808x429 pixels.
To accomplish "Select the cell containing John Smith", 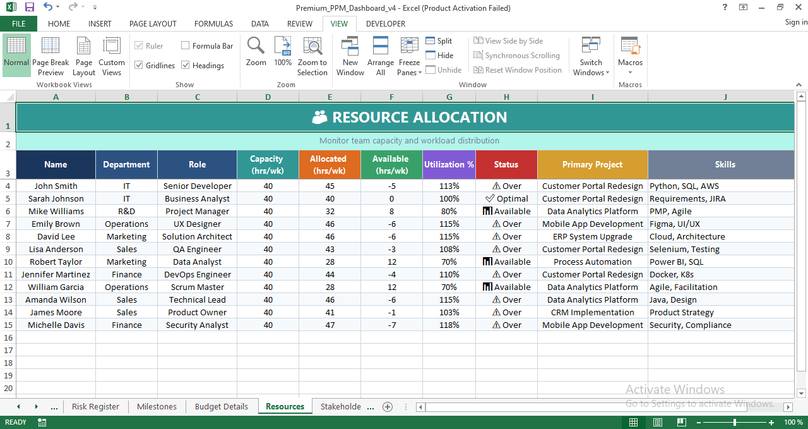I will (x=56, y=186).
